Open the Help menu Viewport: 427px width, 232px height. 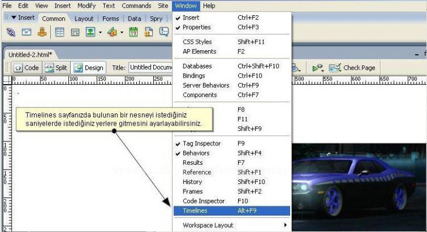pyautogui.click(x=209, y=6)
